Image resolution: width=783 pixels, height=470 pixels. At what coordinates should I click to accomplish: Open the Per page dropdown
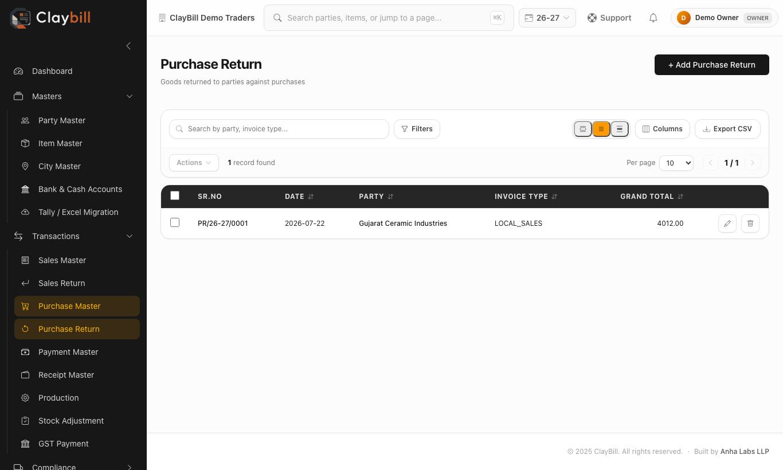pos(676,163)
